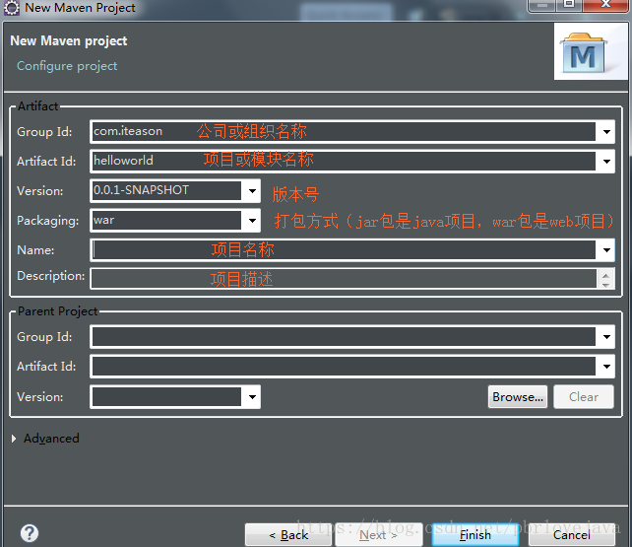632x547 pixels.
Task: Click the 'Packaging:' label
Action: point(48,221)
